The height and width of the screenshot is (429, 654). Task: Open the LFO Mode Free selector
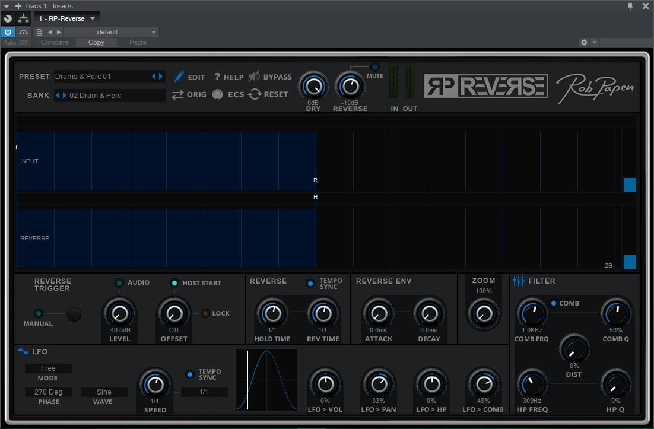tap(48, 368)
